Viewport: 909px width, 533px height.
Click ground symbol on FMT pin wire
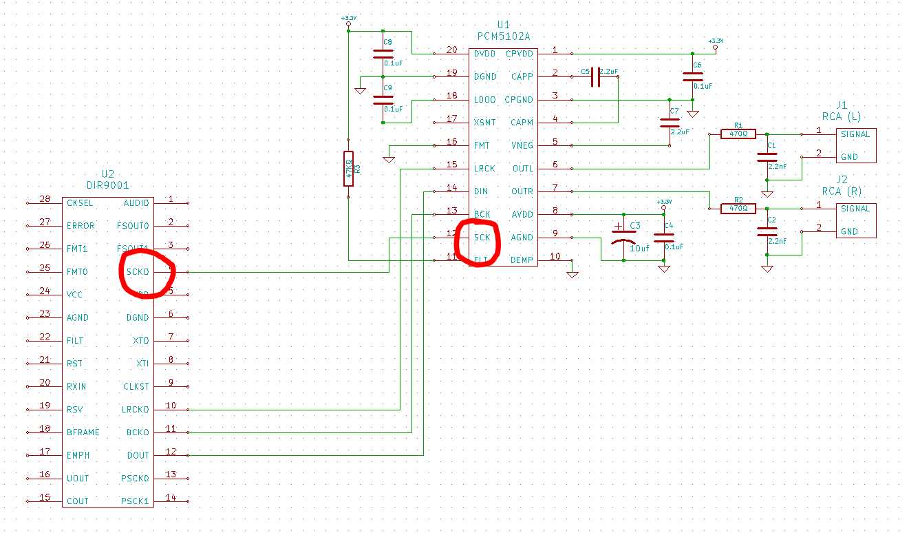coord(389,159)
